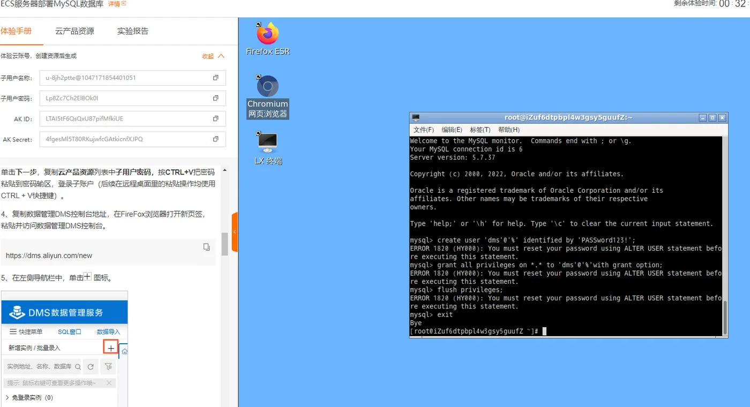The width and height of the screenshot is (750, 407).
Task: Copy the dms.aliyun.com/new URL
Action: 206,247
